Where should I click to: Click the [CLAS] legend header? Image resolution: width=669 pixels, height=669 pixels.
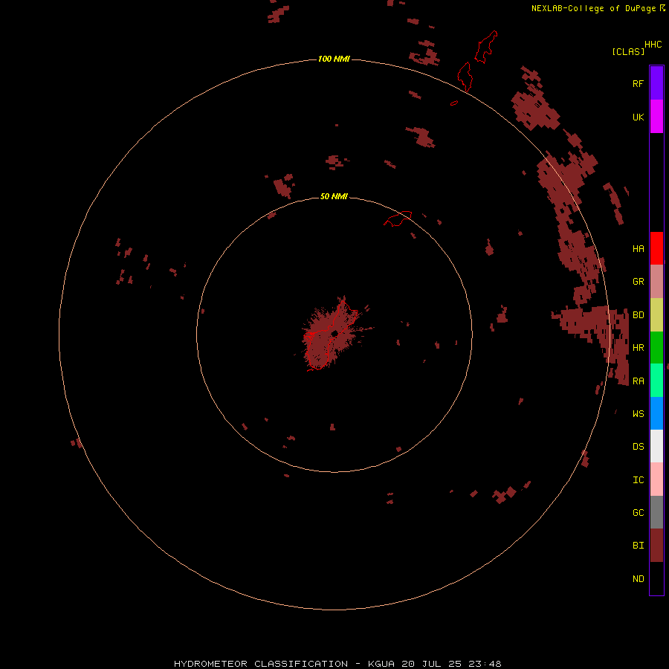tap(628, 51)
